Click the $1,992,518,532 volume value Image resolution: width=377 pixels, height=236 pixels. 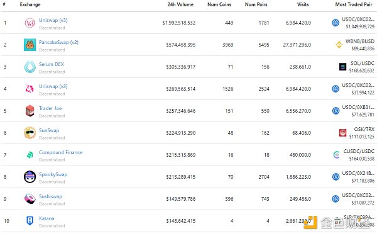point(179,23)
